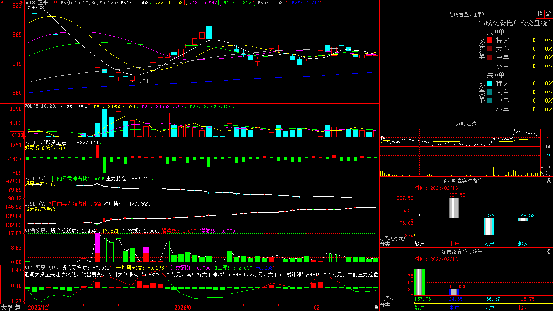Click the AI活跃度2 indicator label

pos(37,231)
